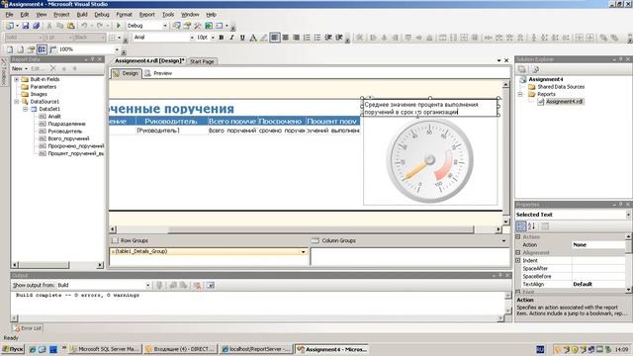Select the Подразделение field
633x356 pixels.
[66, 124]
